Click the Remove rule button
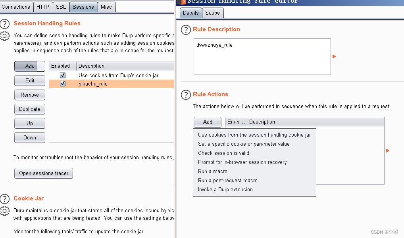This screenshot has height=238, width=404. pyautogui.click(x=30, y=95)
